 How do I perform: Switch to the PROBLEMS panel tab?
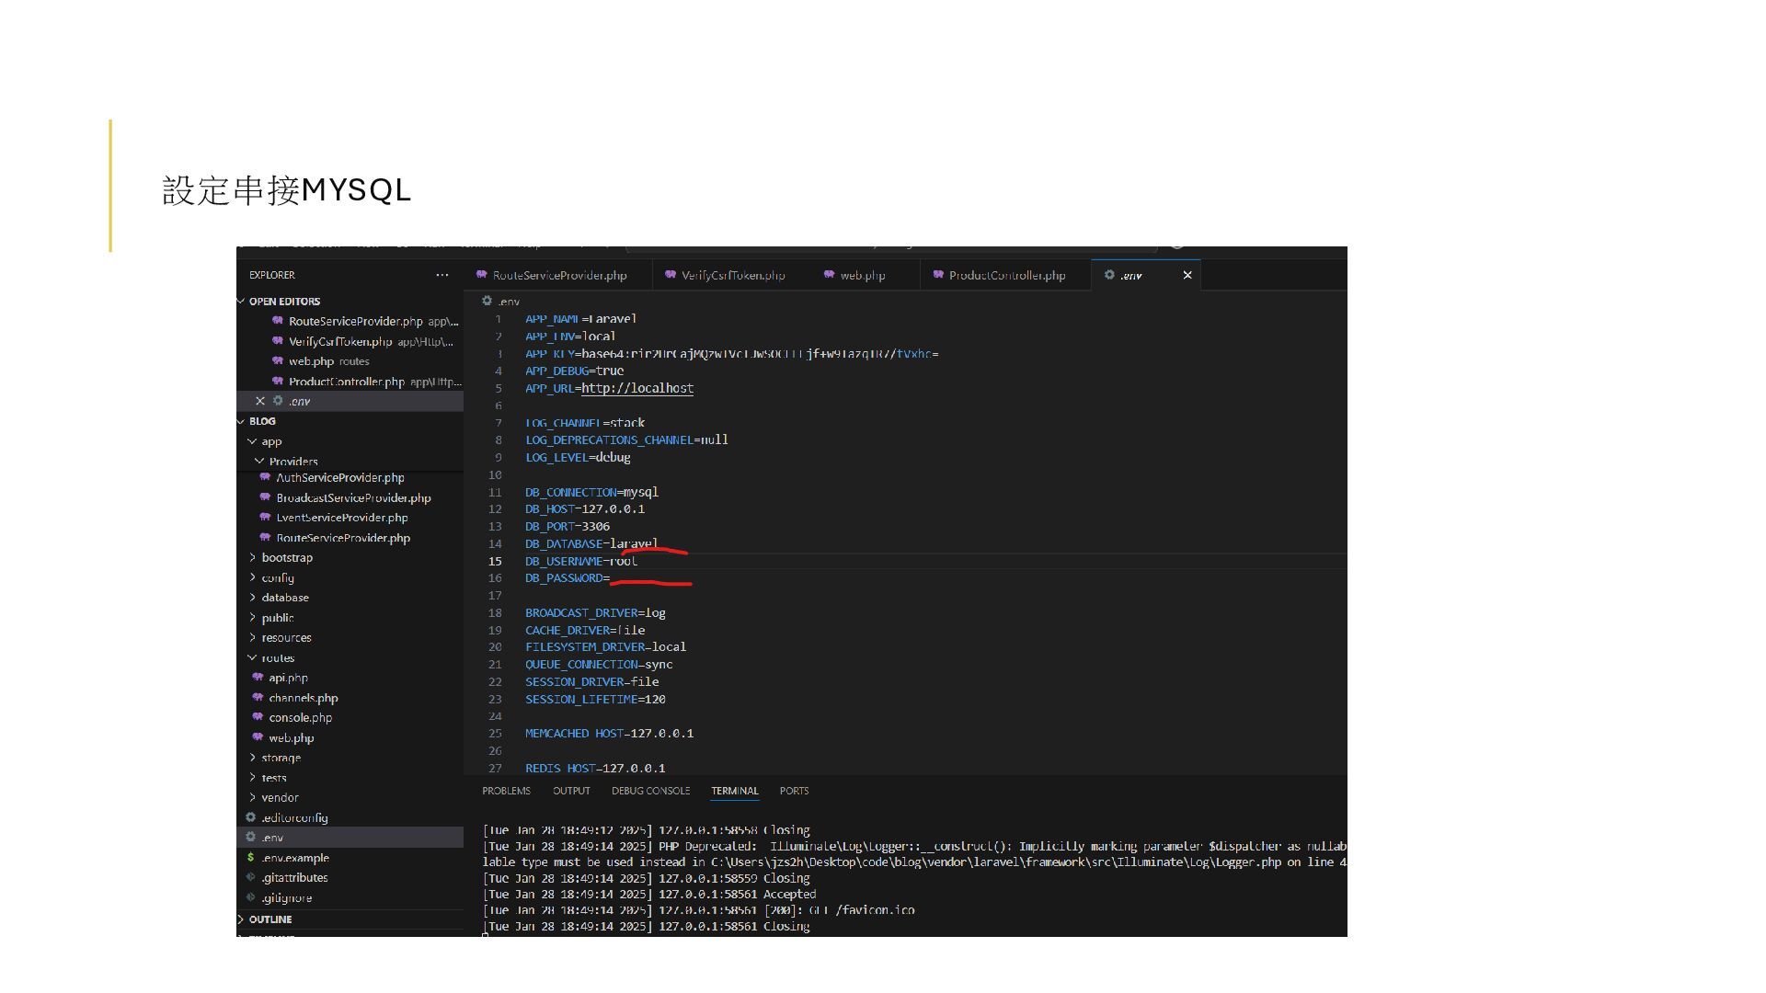tap(506, 791)
